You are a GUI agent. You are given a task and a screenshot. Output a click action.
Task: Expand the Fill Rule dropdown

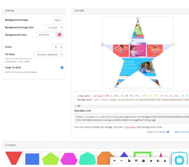click(49, 54)
